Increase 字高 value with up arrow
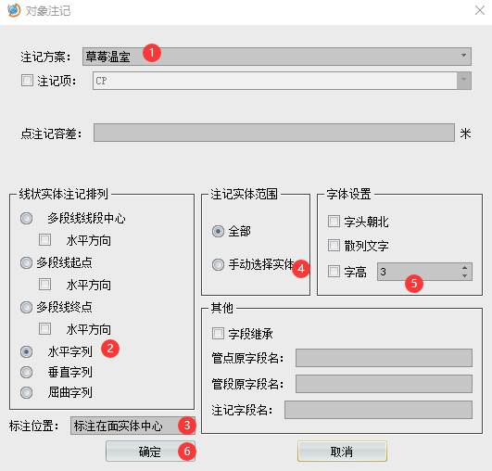Screen dimensions: 492x471 [x=465, y=268]
